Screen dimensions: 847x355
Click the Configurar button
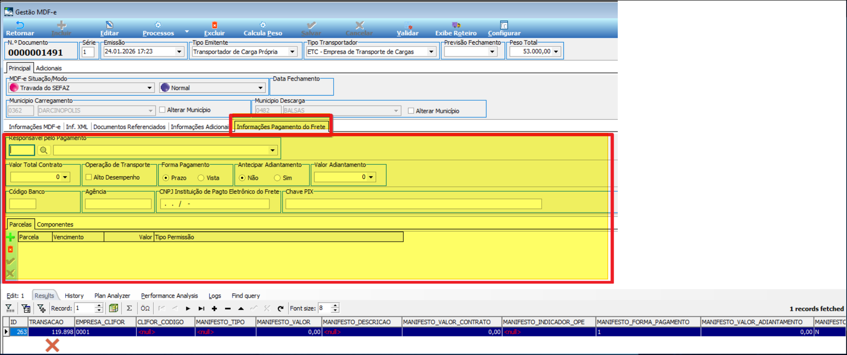[504, 28]
